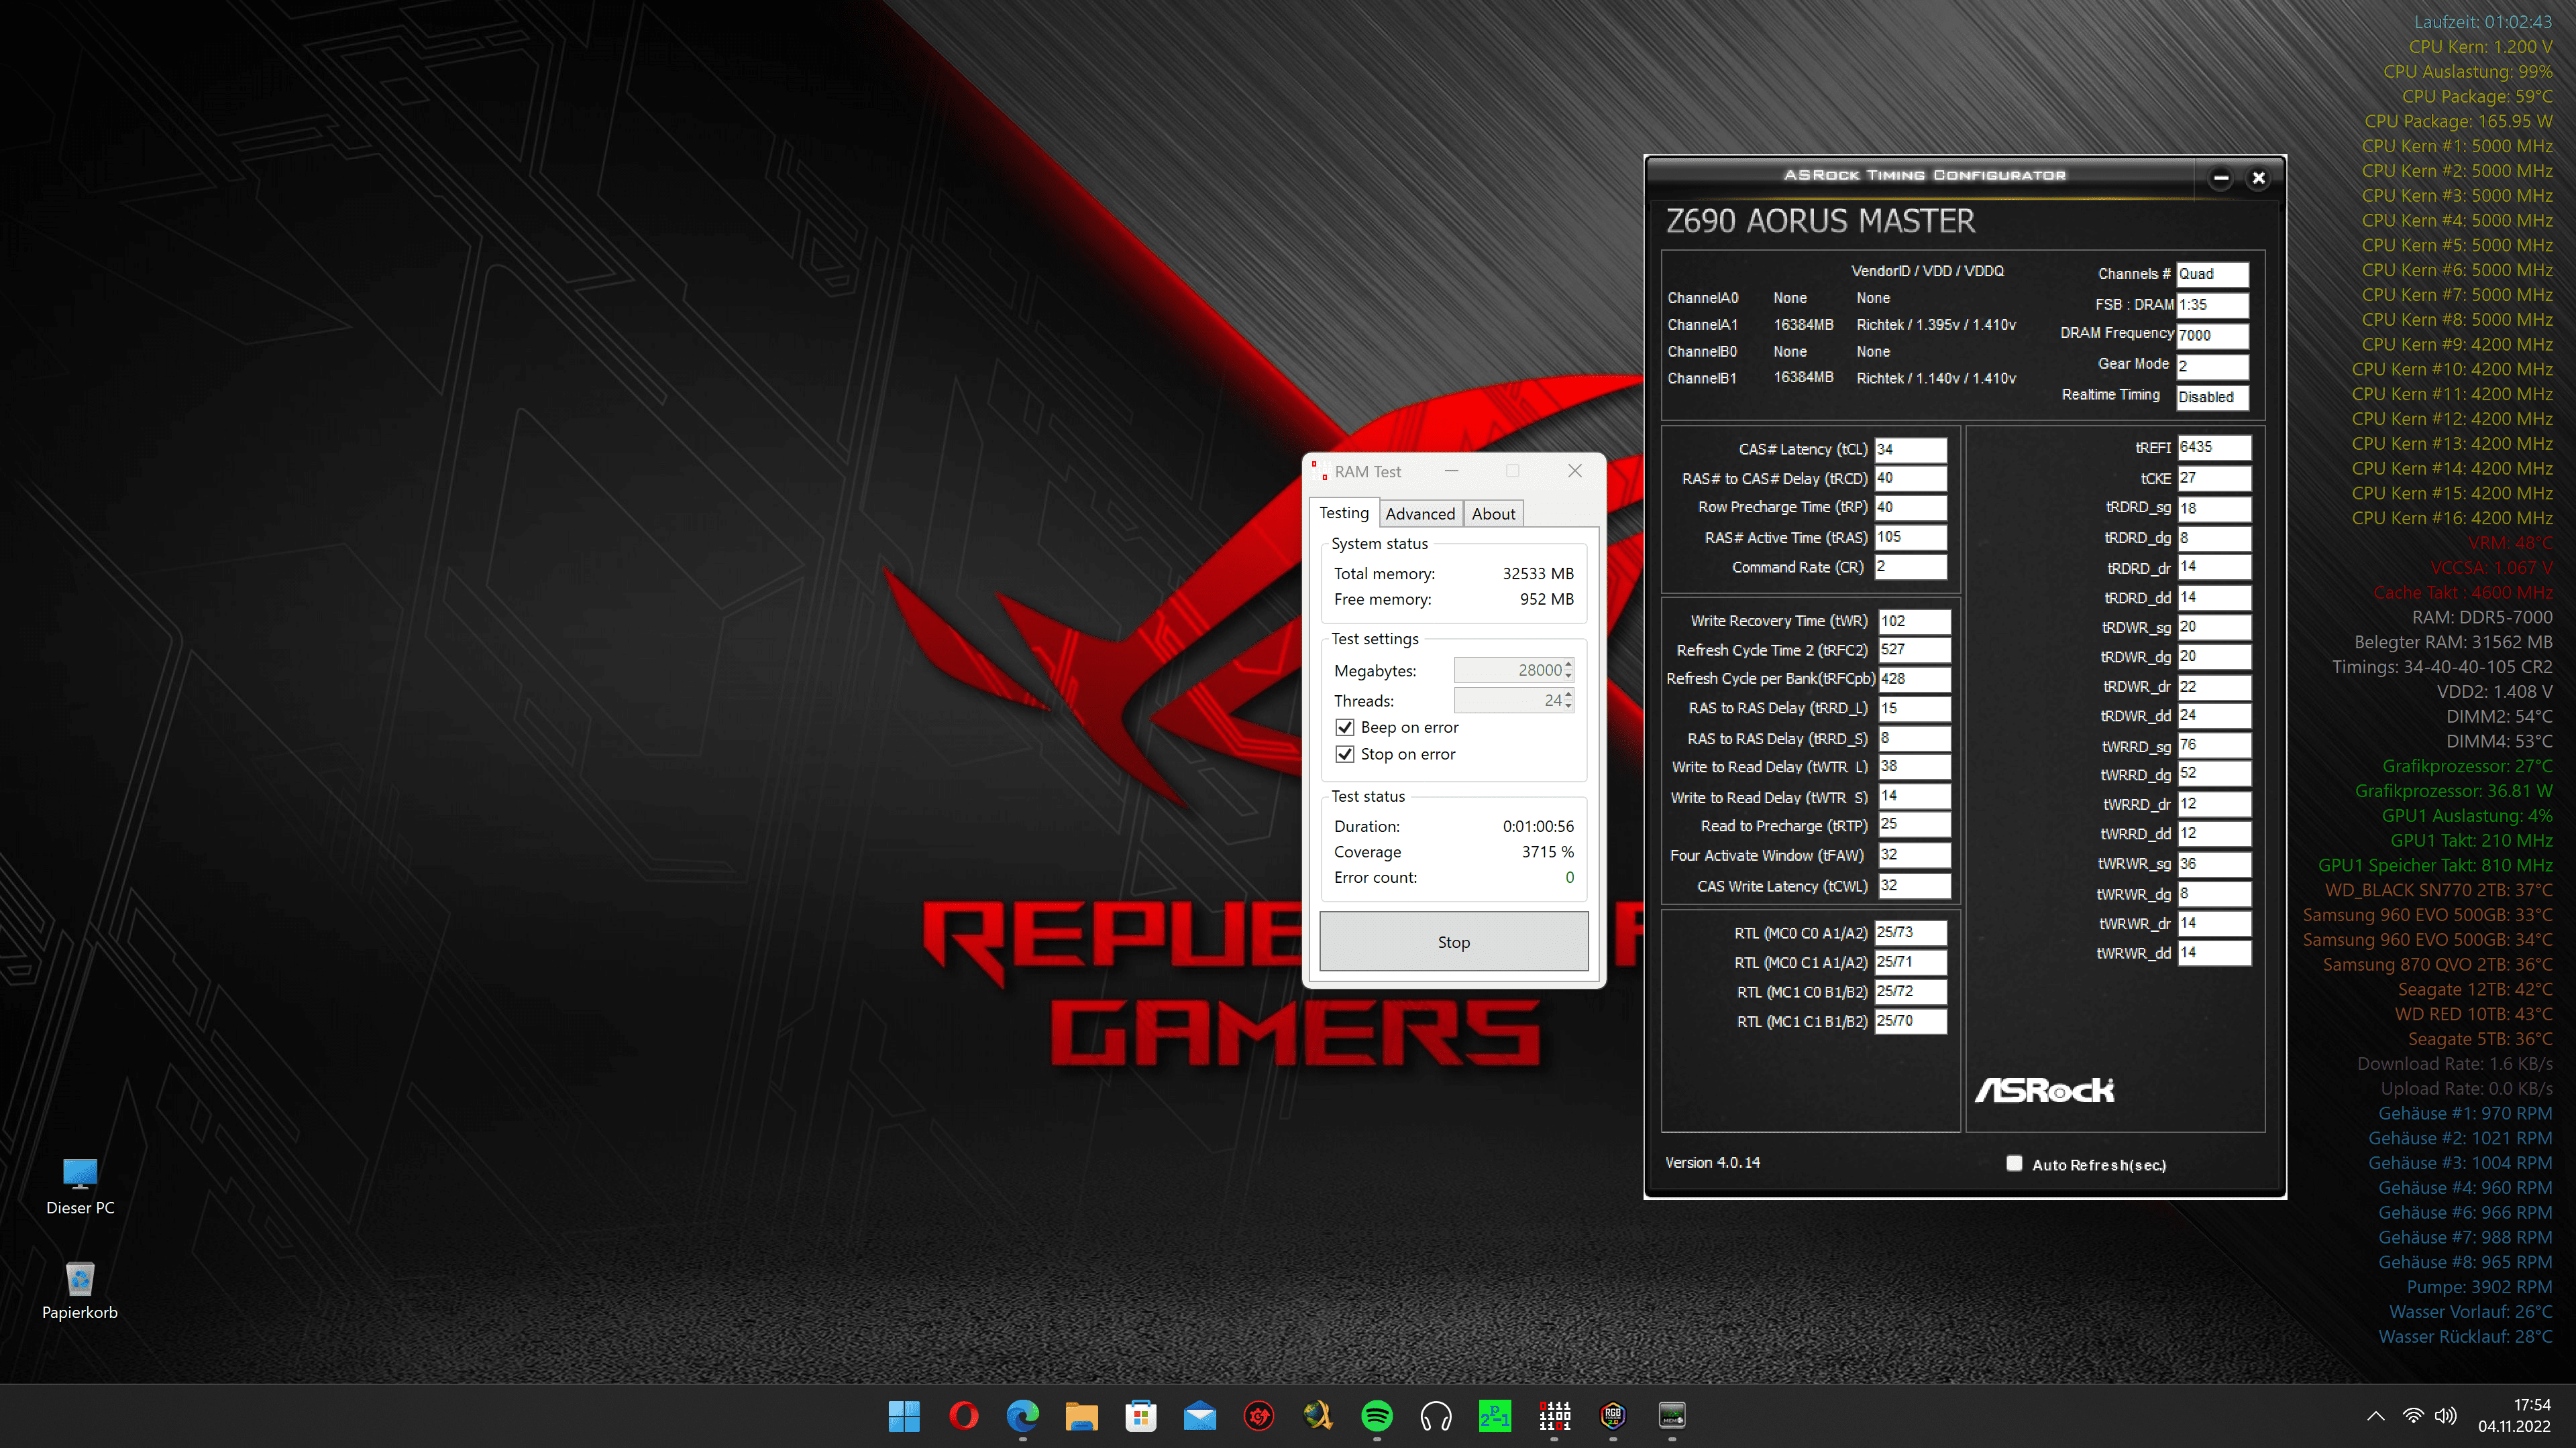Screen dimensions: 2576x1448
Task: Enable Auto Refresh(sec.) checkbox
Action: tap(2014, 1163)
